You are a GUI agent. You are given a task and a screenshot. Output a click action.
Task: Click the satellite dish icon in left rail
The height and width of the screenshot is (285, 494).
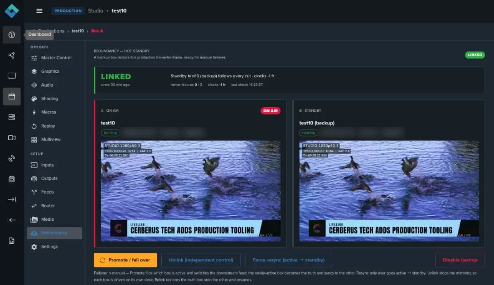pyautogui.click(x=12, y=158)
